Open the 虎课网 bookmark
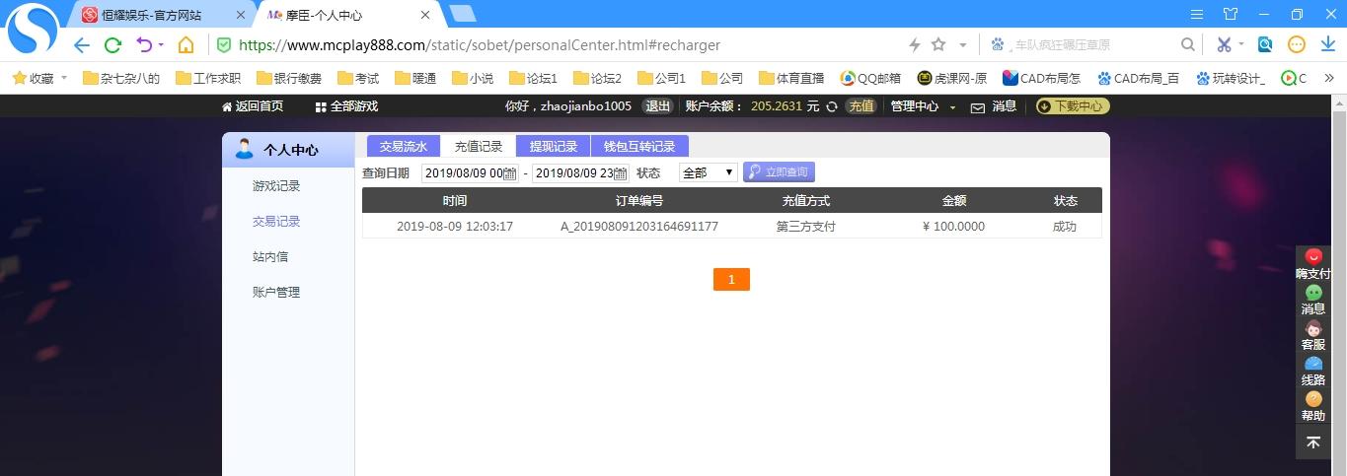This screenshot has height=476, width=1347. tap(952, 78)
